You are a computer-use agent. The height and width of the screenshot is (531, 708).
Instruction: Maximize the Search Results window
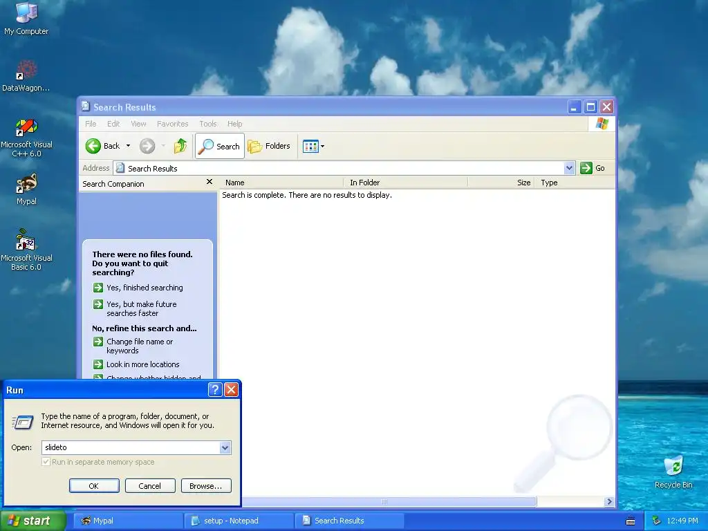[590, 107]
